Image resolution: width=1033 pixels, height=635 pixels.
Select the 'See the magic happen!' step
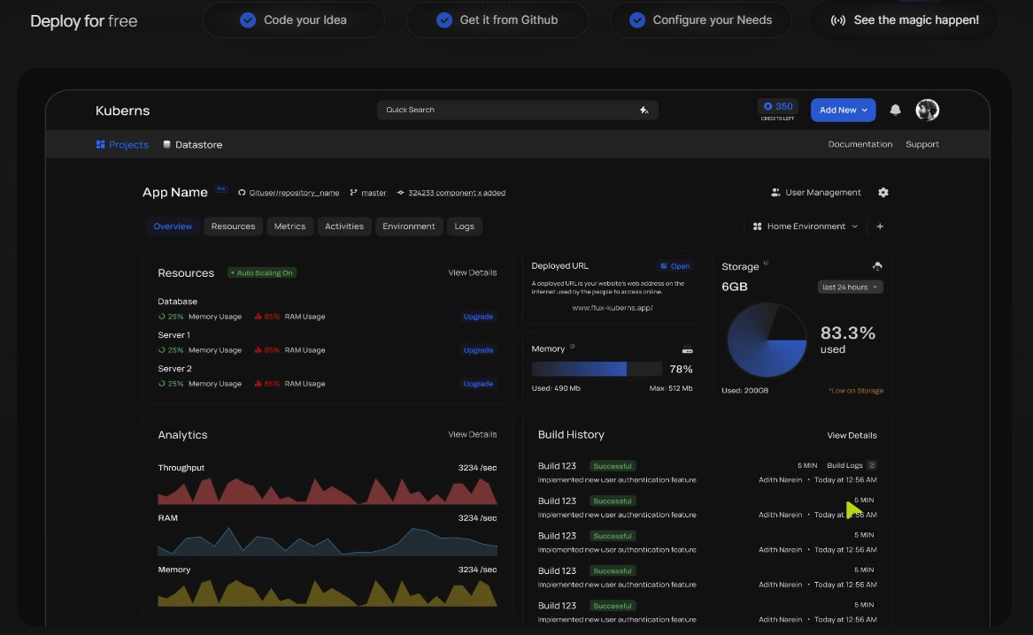(905, 19)
